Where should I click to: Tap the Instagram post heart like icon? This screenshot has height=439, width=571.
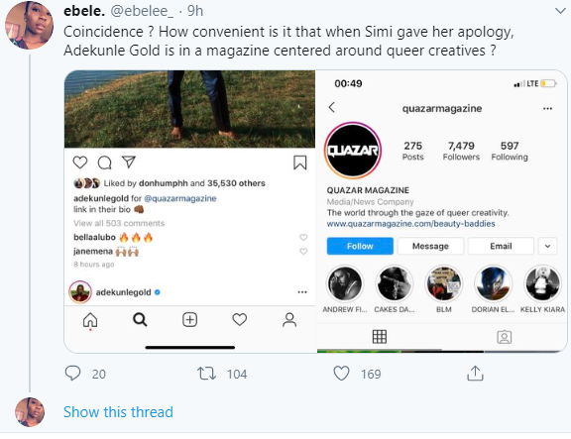click(x=80, y=163)
